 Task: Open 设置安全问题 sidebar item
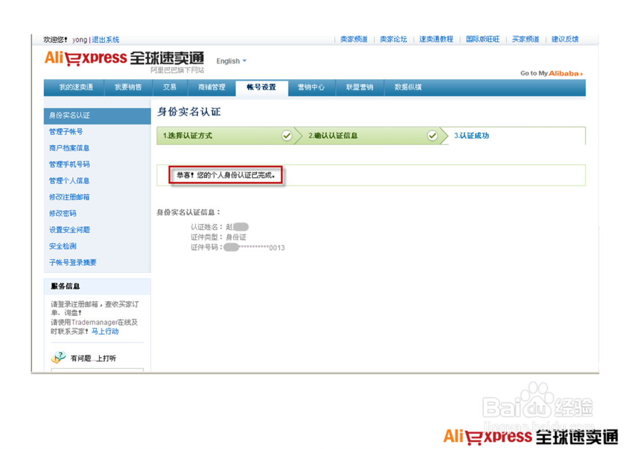[69, 230]
